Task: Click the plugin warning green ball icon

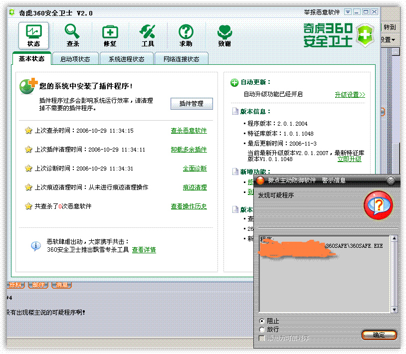Action: click(x=28, y=86)
